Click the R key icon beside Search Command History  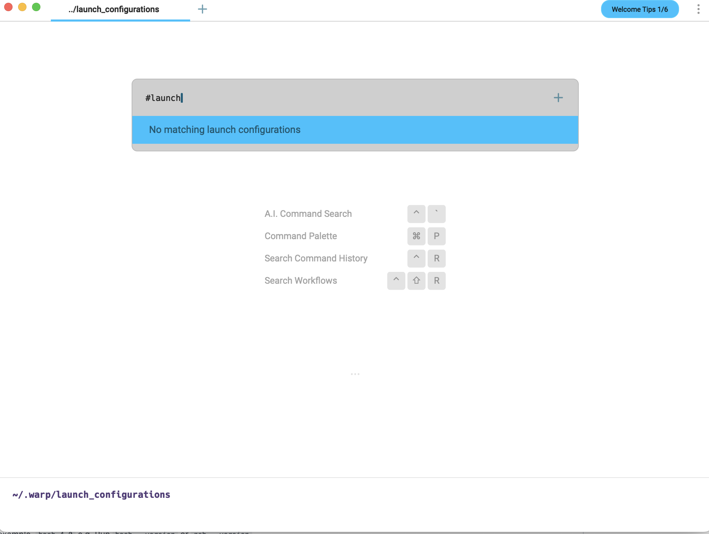tap(436, 258)
